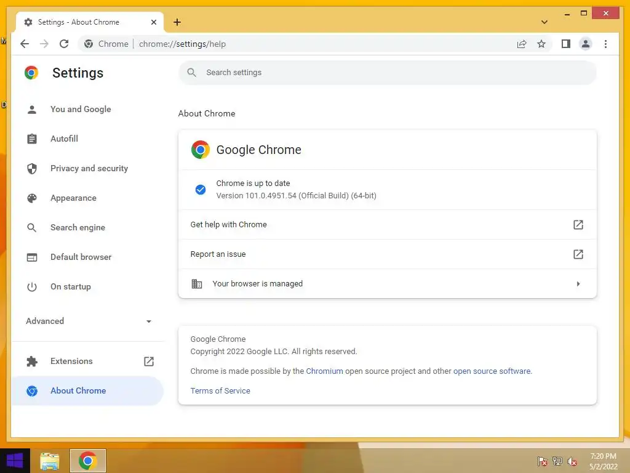630x473 pixels.
Task: Go to Privacy and security
Action: [x=87, y=168]
